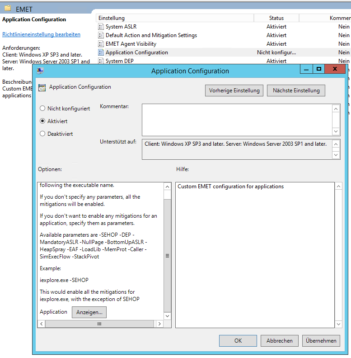Close the Application Configuration dialog
Image resolution: width=351 pixels, height=358 pixels.
coord(335,69)
